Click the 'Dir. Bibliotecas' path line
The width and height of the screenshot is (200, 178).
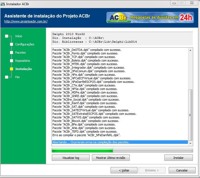point(95,42)
